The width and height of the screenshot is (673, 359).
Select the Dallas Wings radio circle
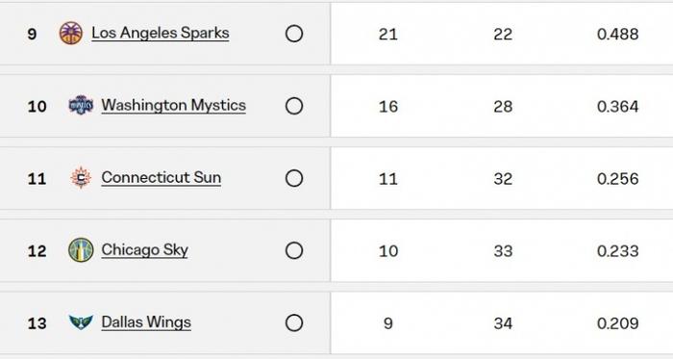click(x=294, y=323)
